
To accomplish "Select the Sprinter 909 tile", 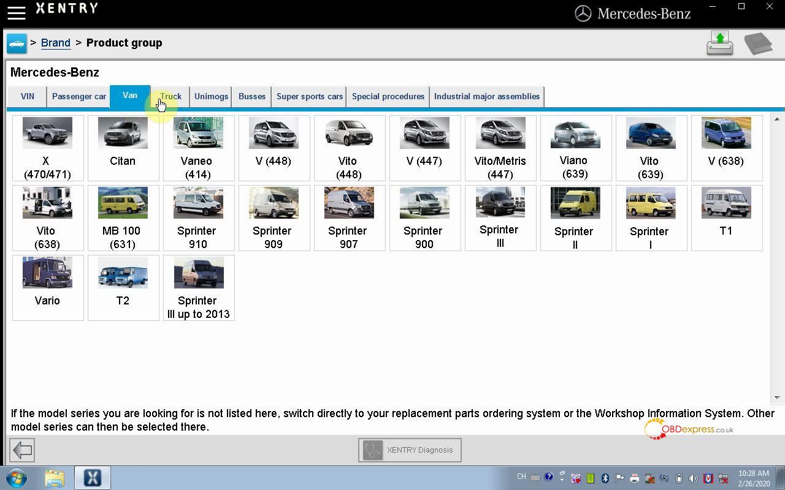I will point(274,218).
